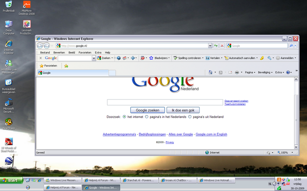Select the Google browser tab
Screen dimensions: 307x191
pos(72,73)
